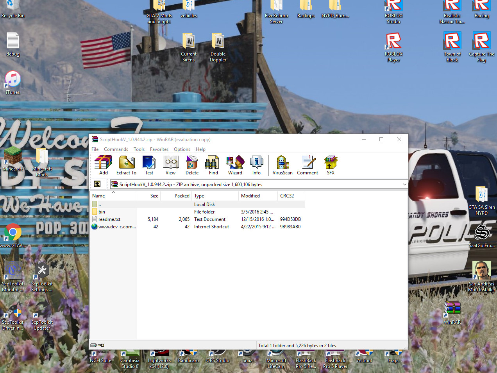497x373 pixels.
Task: Select the Current Sirens folder
Action: 189,47
